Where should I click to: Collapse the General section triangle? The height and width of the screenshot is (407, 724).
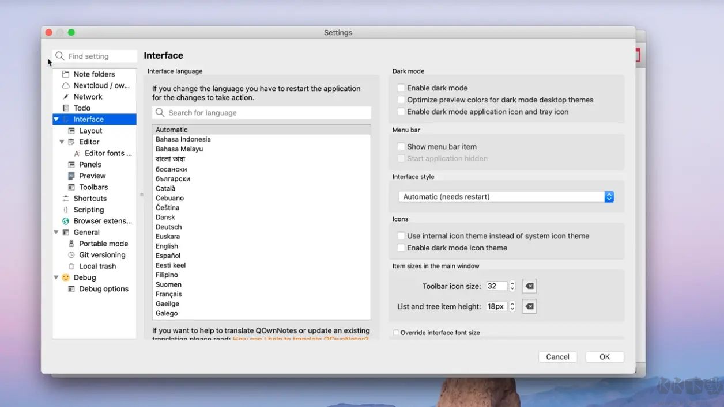tap(56, 233)
